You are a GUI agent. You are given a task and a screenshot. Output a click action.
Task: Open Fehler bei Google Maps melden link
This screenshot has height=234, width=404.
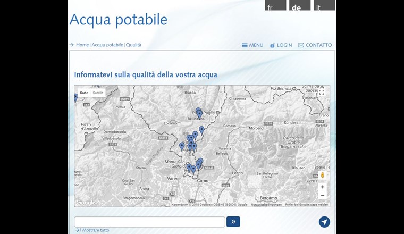(307, 205)
